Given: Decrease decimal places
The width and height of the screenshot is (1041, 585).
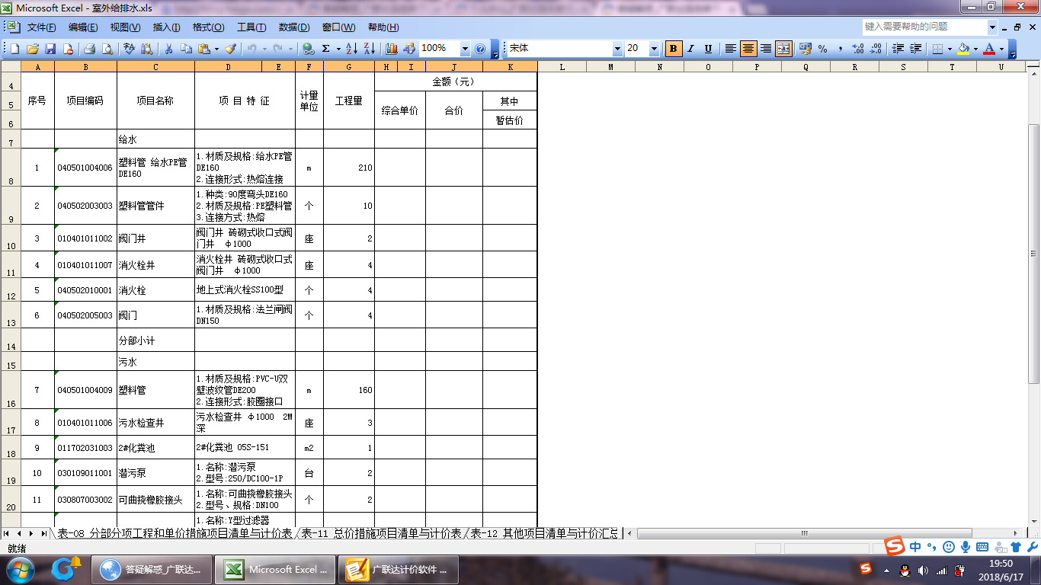Looking at the screenshot, I should (x=876, y=48).
